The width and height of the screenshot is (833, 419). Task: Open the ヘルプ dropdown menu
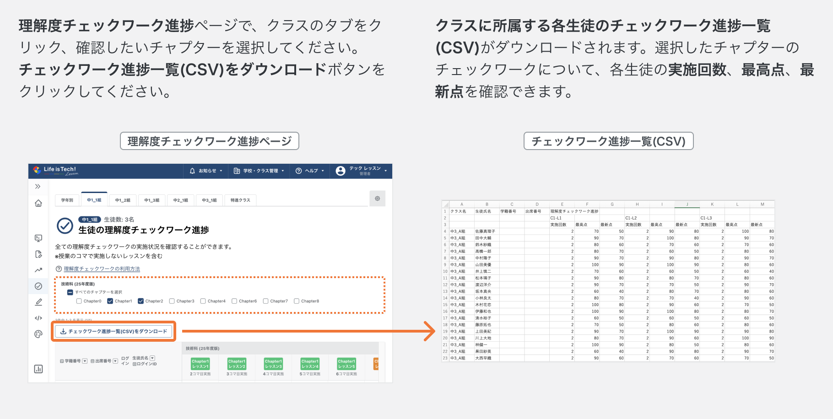click(x=310, y=171)
